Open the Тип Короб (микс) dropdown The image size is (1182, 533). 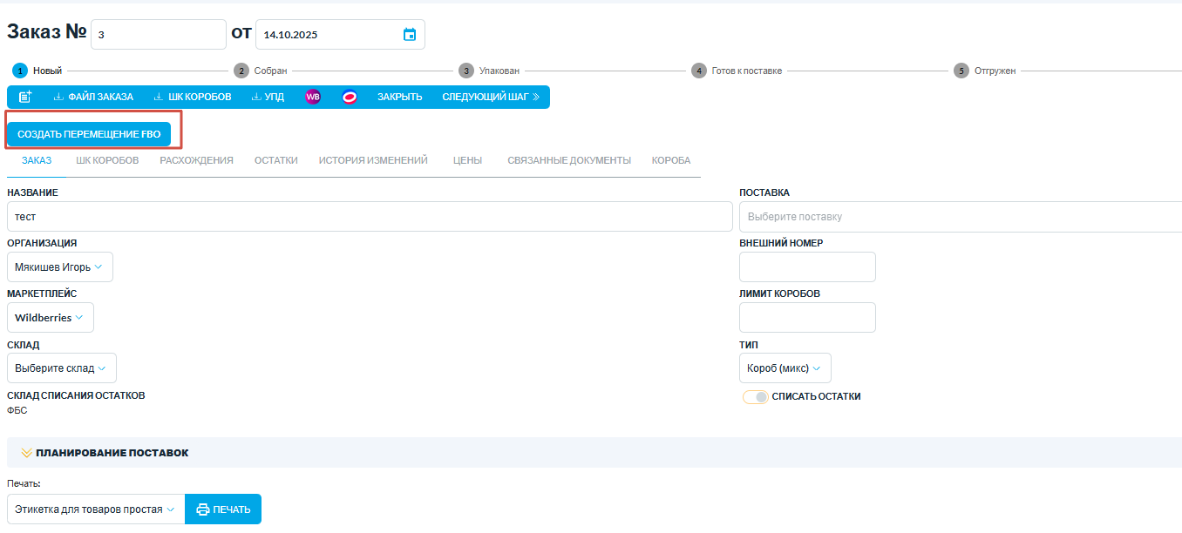tap(785, 368)
